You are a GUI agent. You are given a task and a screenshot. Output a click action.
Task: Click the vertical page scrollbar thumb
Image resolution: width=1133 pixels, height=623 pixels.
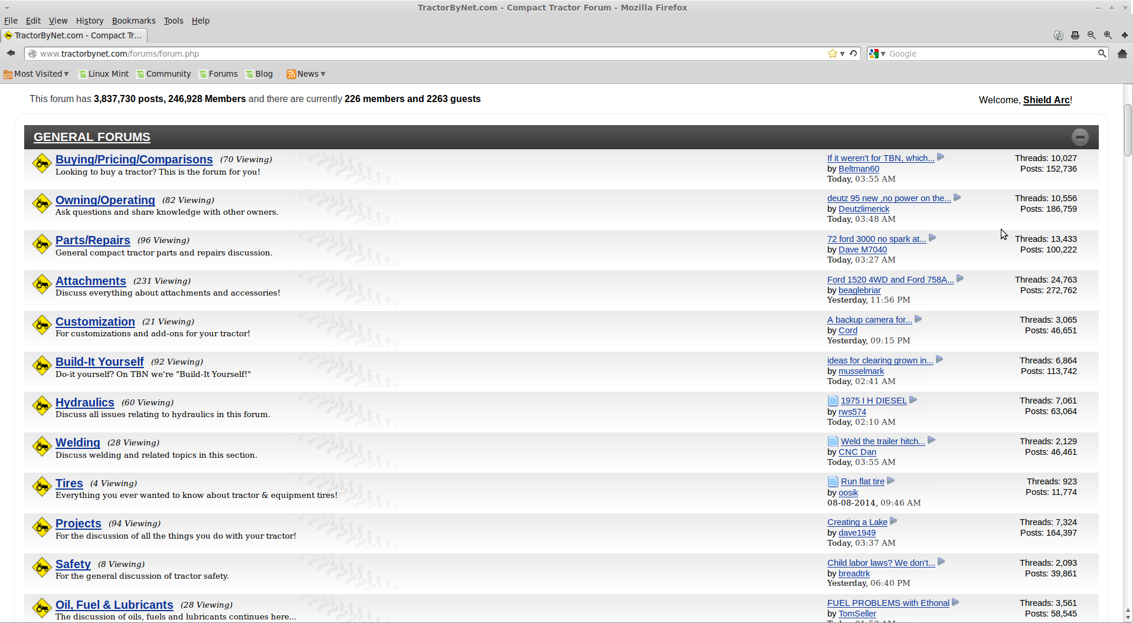pos(1128,130)
